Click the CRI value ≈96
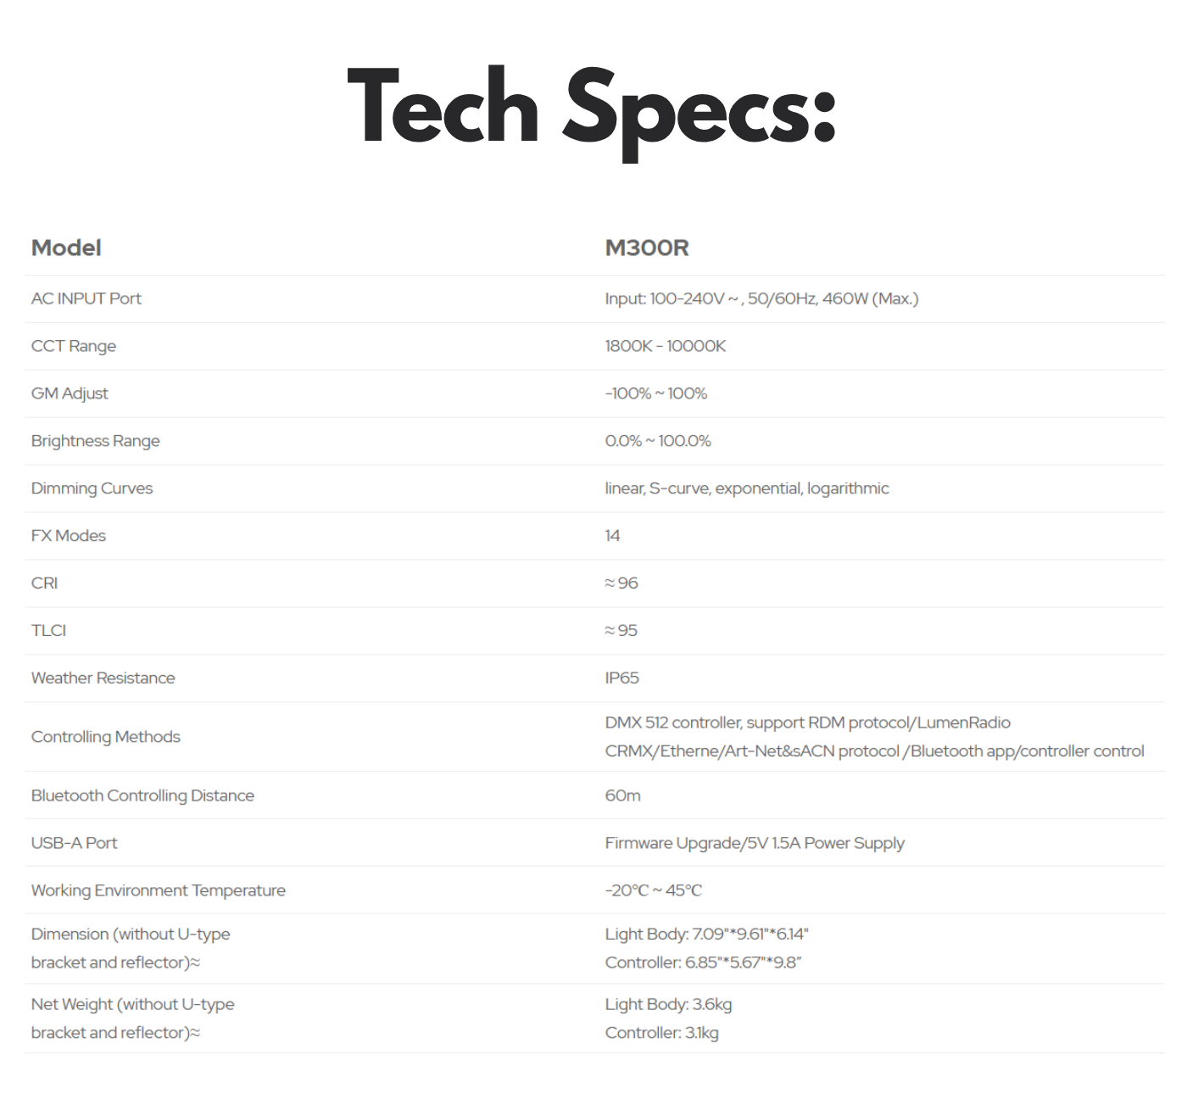The image size is (1187, 1116). (621, 583)
